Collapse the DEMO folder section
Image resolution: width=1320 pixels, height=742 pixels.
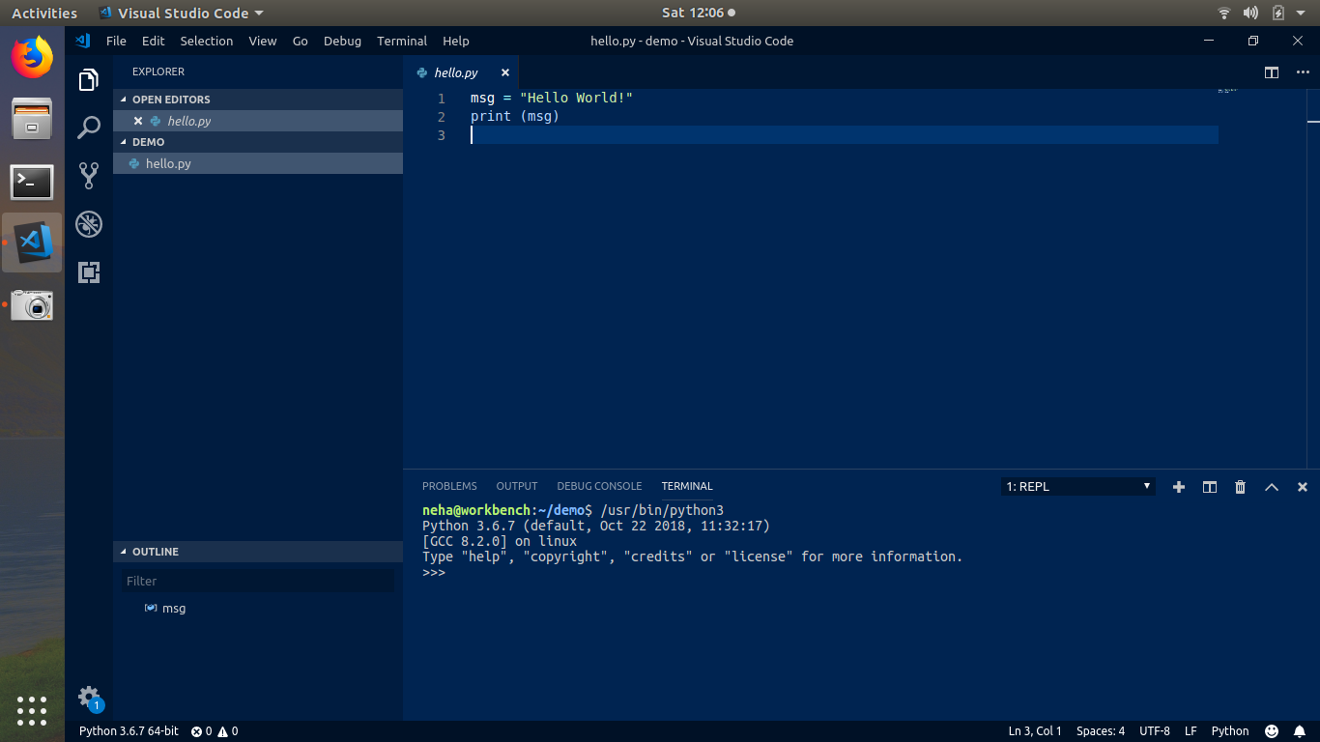(258, 142)
